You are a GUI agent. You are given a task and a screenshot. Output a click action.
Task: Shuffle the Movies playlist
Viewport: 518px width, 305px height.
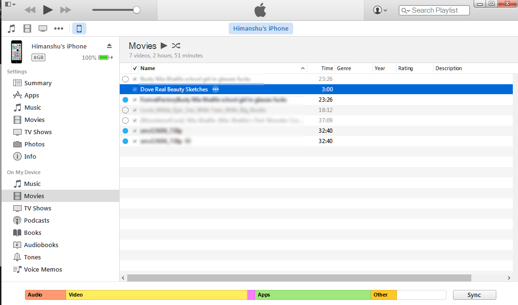(176, 46)
